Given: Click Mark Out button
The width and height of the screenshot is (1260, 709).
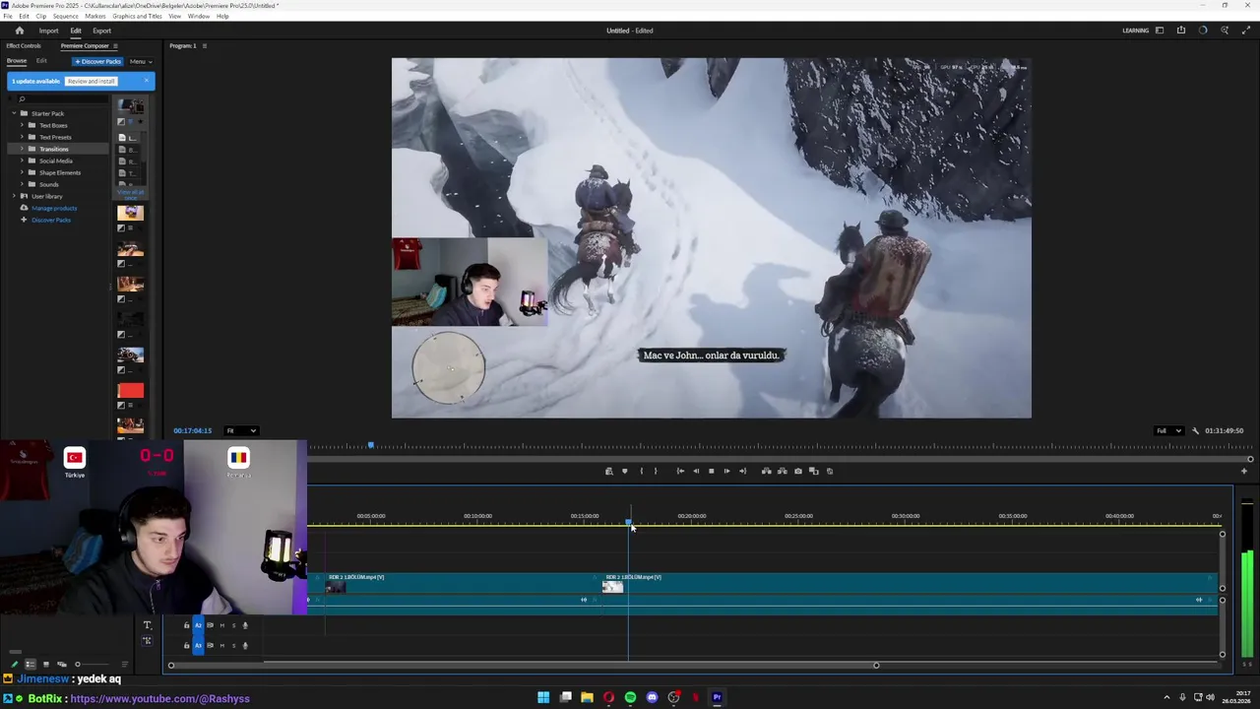Looking at the screenshot, I should [x=656, y=471].
